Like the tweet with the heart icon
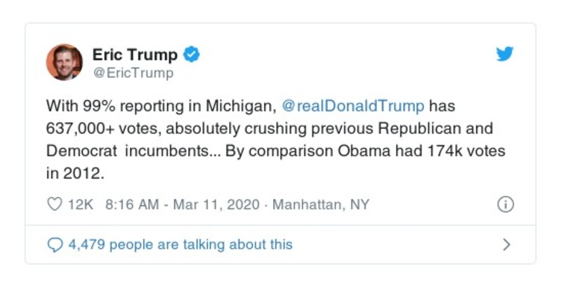The width and height of the screenshot is (561, 290). click(54, 205)
